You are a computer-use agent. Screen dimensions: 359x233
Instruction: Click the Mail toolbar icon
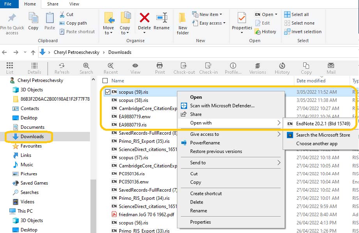click(x=331, y=68)
